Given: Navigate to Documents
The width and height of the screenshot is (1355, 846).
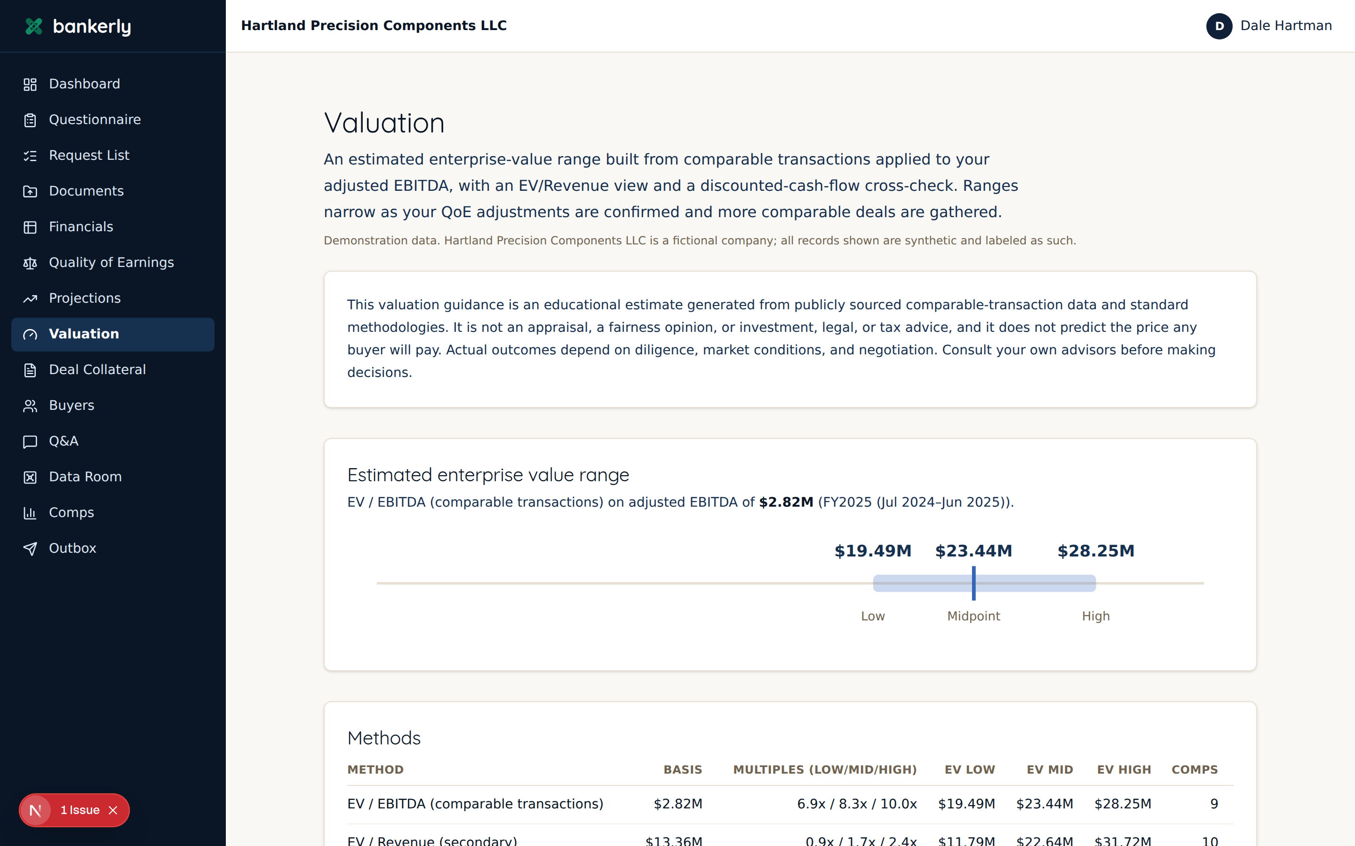Looking at the screenshot, I should click(112, 191).
